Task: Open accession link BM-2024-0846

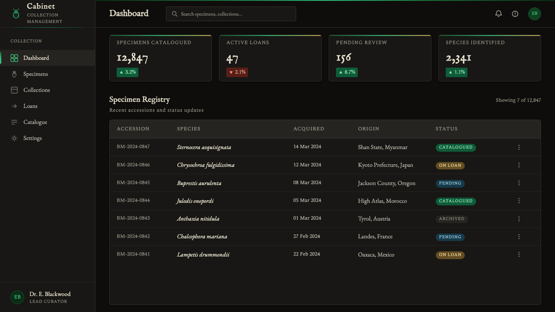Action: coord(133,165)
